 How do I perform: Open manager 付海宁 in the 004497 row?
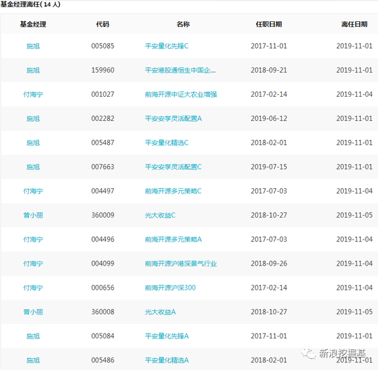point(33,191)
